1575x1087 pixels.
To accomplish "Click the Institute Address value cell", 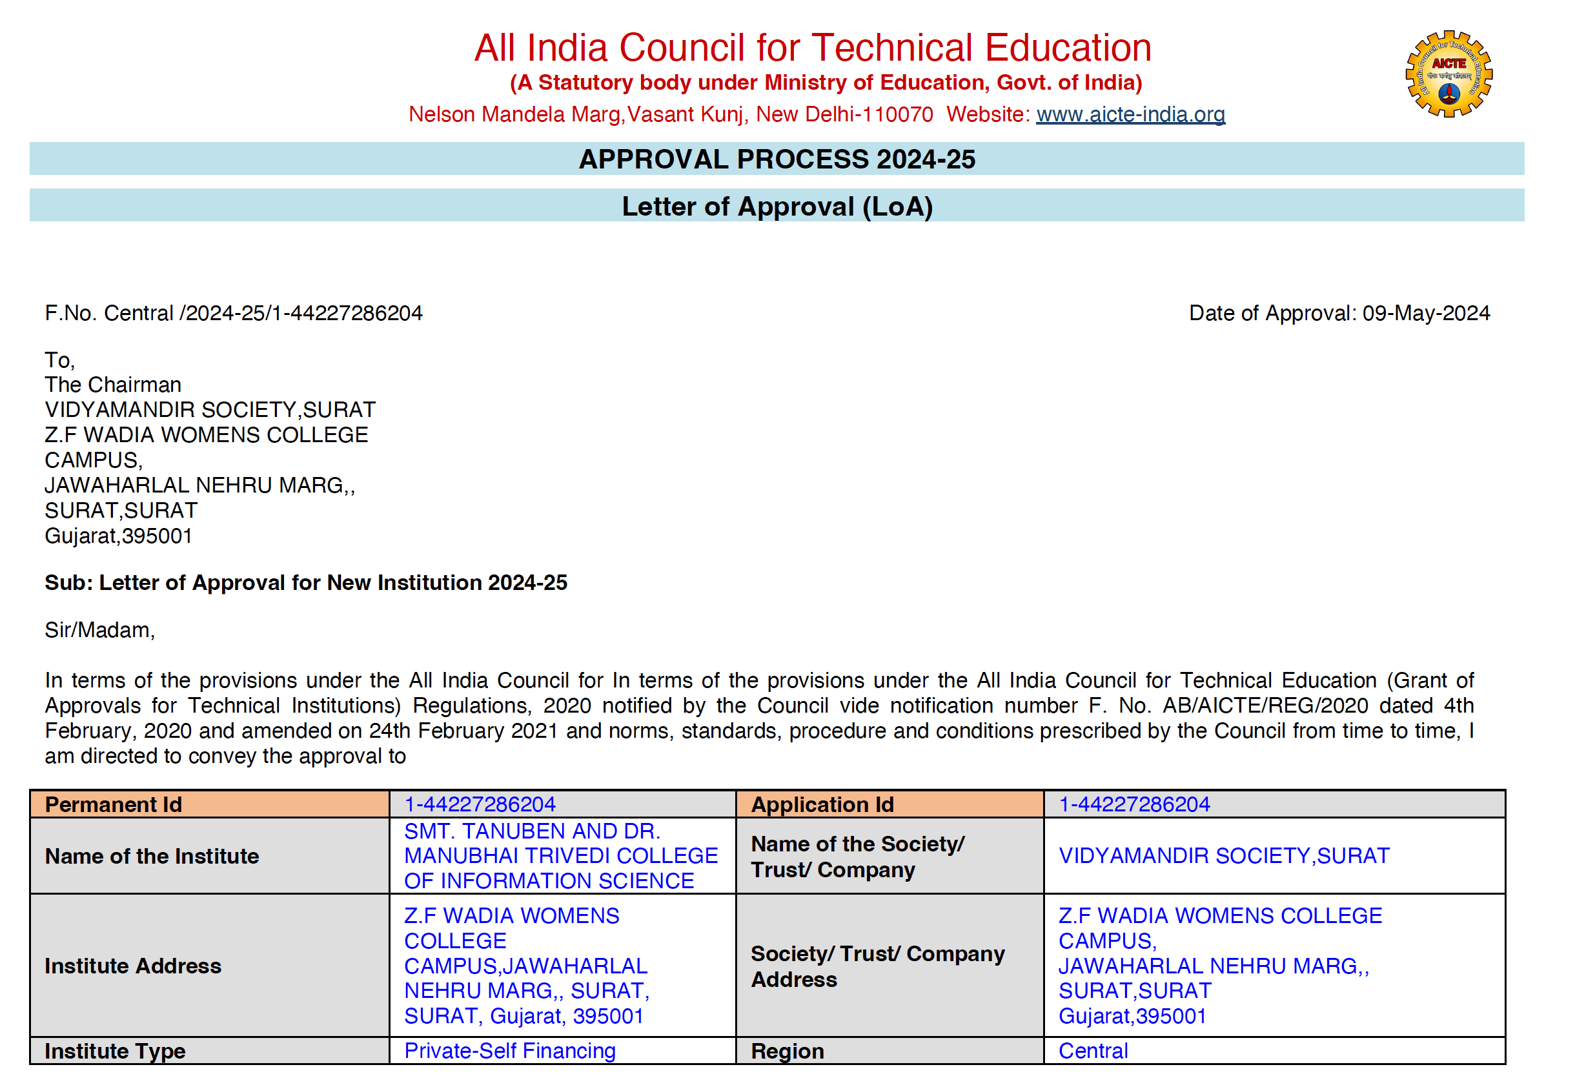I will pyautogui.click(x=525, y=965).
